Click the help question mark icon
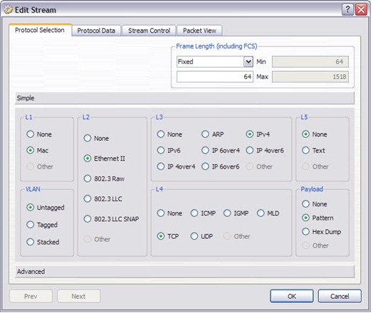This screenshot has width=373, height=313. pyautogui.click(x=347, y=10)
